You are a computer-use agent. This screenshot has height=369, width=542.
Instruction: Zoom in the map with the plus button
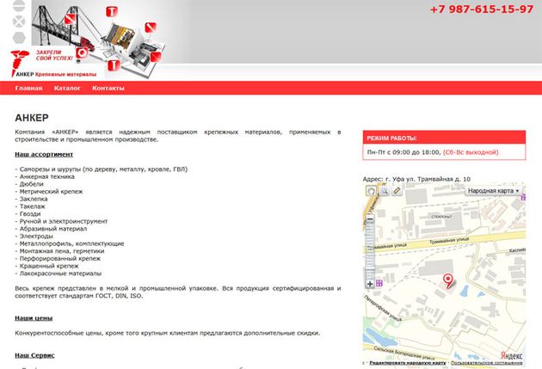pos(370,284)
